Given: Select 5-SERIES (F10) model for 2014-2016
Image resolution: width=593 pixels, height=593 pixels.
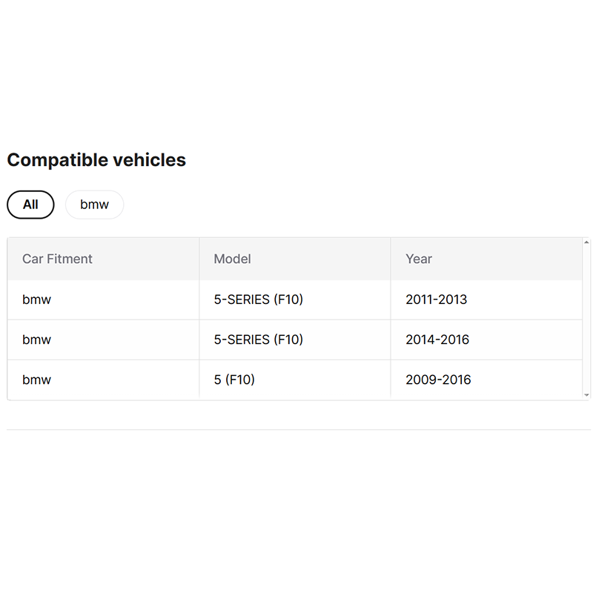Looking at the screenshot, I should pyautogui.click(x=258, y=339).
